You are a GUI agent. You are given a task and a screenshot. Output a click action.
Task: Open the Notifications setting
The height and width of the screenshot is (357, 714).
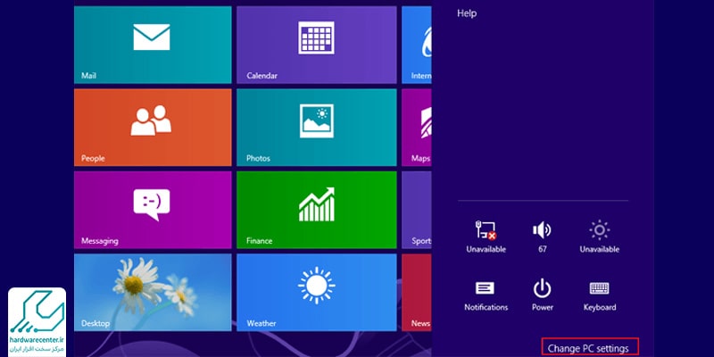(x=486, y=296)
